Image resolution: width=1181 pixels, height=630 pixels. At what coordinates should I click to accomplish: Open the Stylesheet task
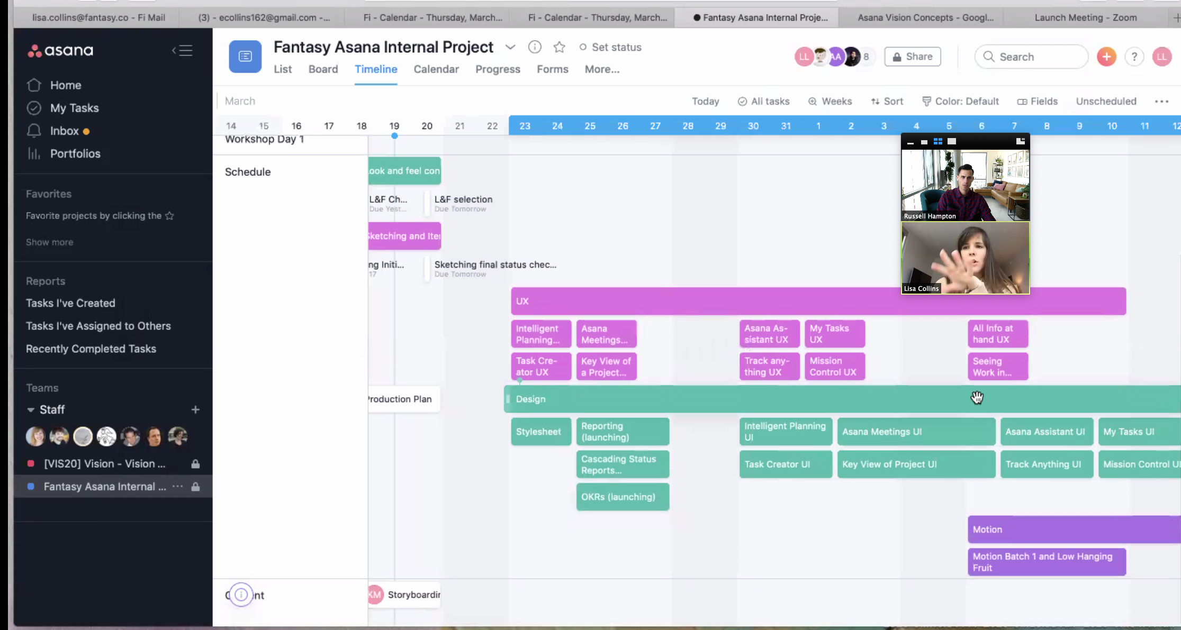tap(541, 432)
